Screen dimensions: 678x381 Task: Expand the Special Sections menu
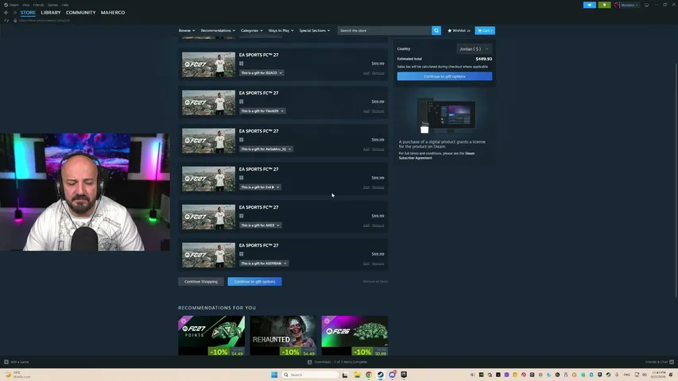coord(315,31)
